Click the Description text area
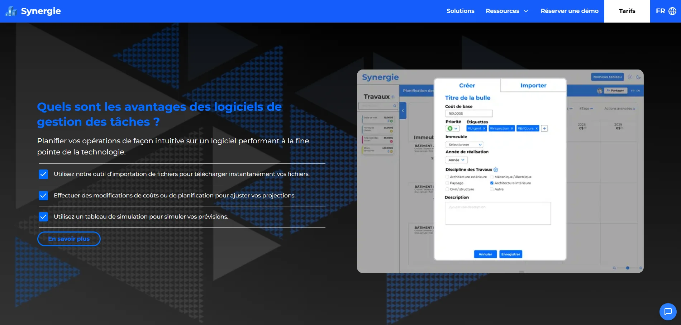Screen dimensions: 681x325 [x=498, y=214]
